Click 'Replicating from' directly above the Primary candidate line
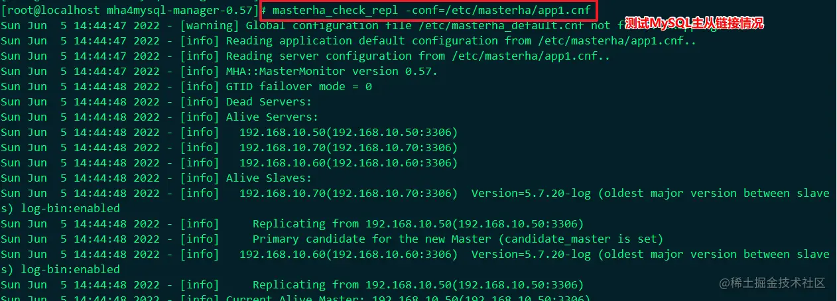Viewport: 837px width, 301px height. 305,224
